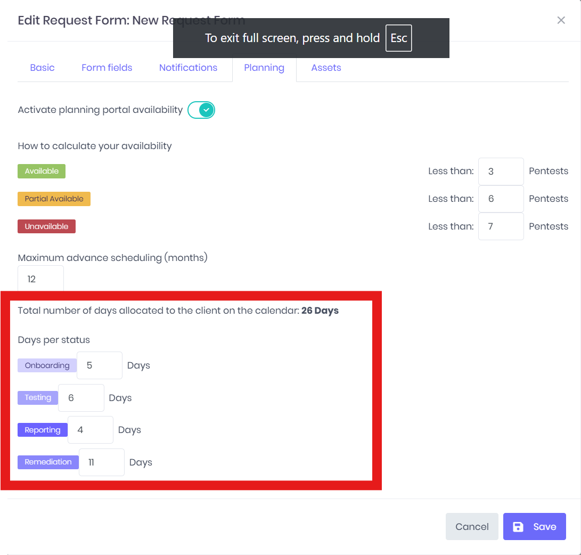Edit the Partial Available less-than pentests field
This screenshot has height=555, width=581.
[x=501, y=199]
